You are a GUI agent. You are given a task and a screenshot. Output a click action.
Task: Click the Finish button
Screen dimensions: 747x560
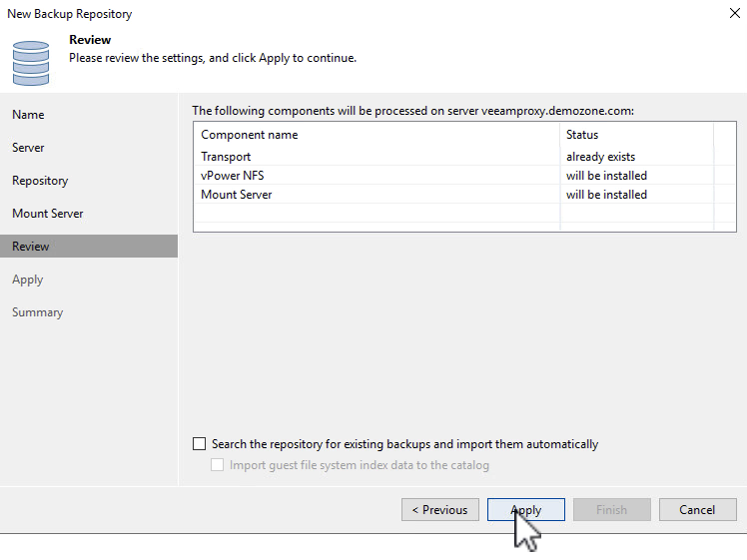[612, 510]
